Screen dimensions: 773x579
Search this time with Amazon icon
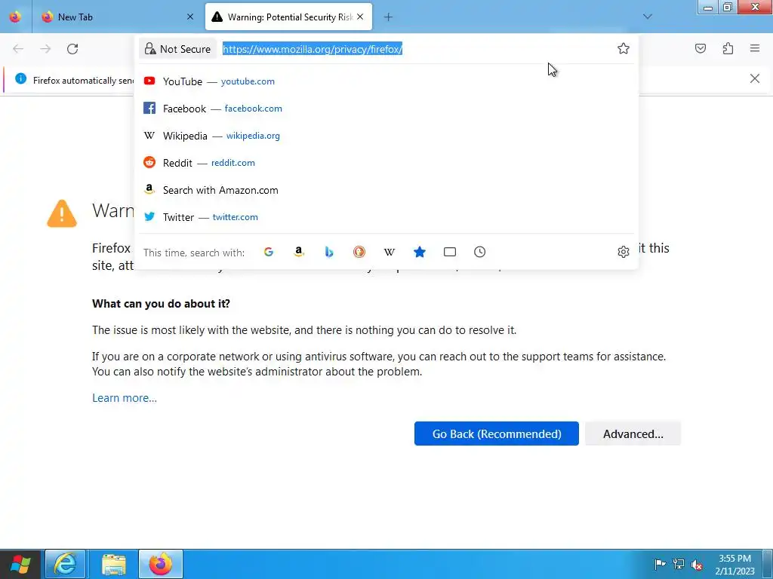click(299, 252)
